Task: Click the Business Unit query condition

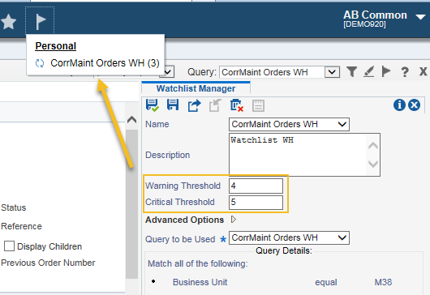Action: tap(200, 282)
